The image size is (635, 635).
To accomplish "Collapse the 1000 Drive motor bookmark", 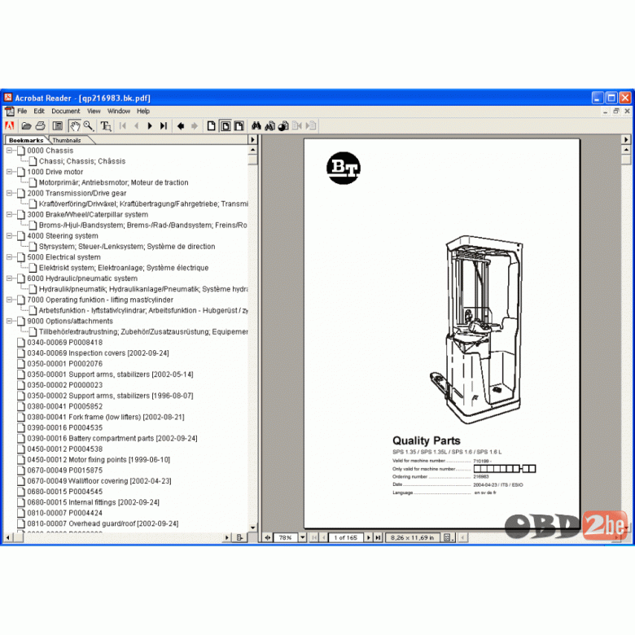I will click(9, 172).
